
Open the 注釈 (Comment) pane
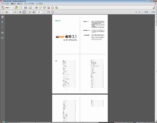(146, 12)
